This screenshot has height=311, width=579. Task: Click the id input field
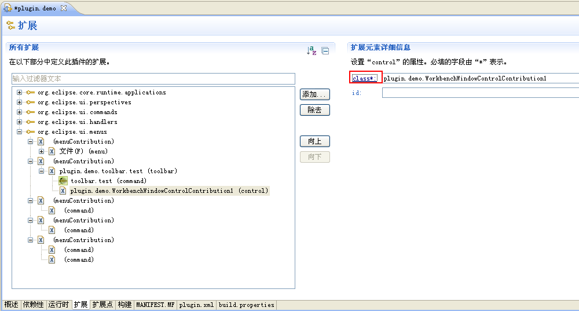[481, 93]
